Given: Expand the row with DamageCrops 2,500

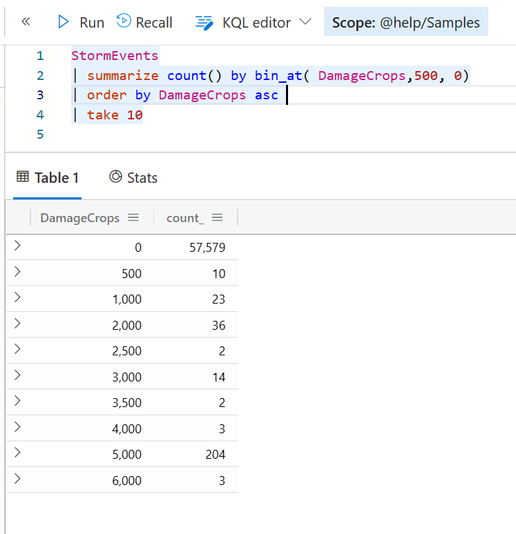Looking at the screenshot, I should tap(17, 349).
